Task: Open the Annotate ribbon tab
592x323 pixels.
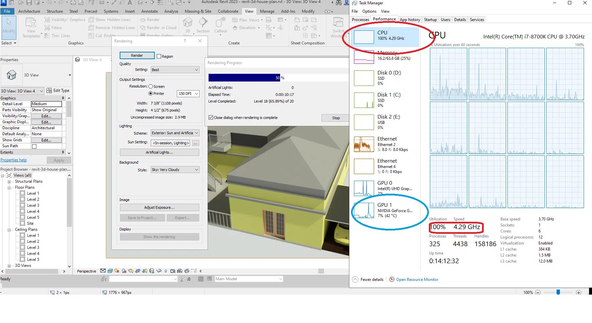Action: point(149,11)
